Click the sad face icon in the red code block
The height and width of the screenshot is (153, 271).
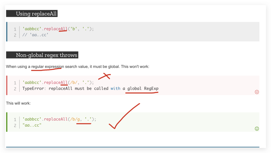pos(257,92)
